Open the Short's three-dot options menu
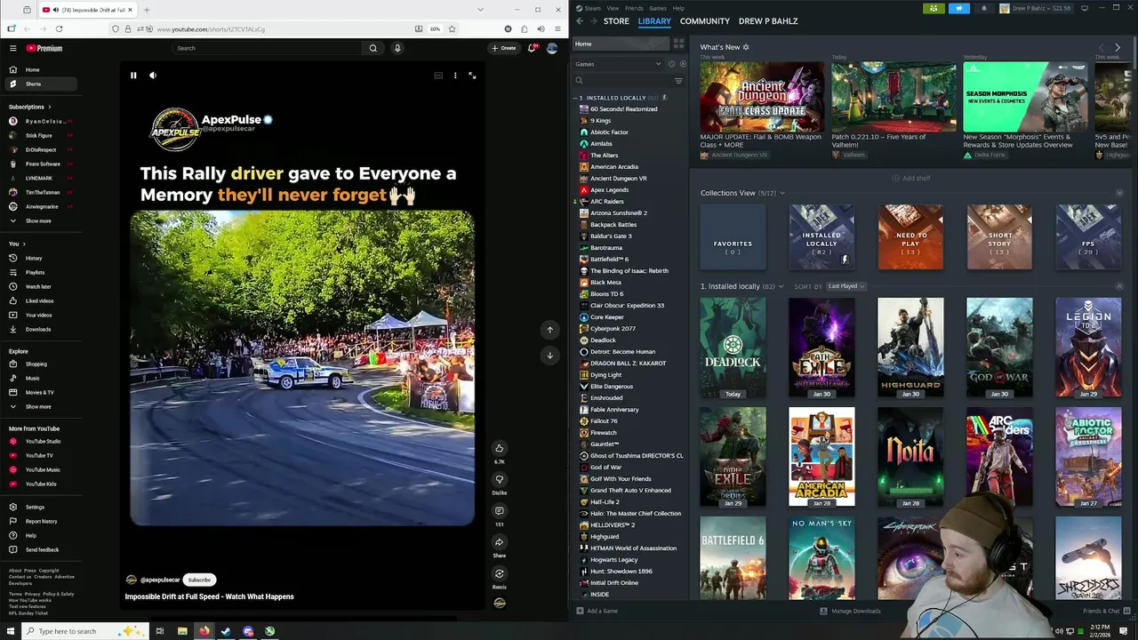The width and height of the screenshot is (1138, 640). [x=455, y=76]
